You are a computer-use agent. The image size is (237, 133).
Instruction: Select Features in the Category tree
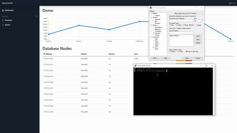[x=157, y=23]
